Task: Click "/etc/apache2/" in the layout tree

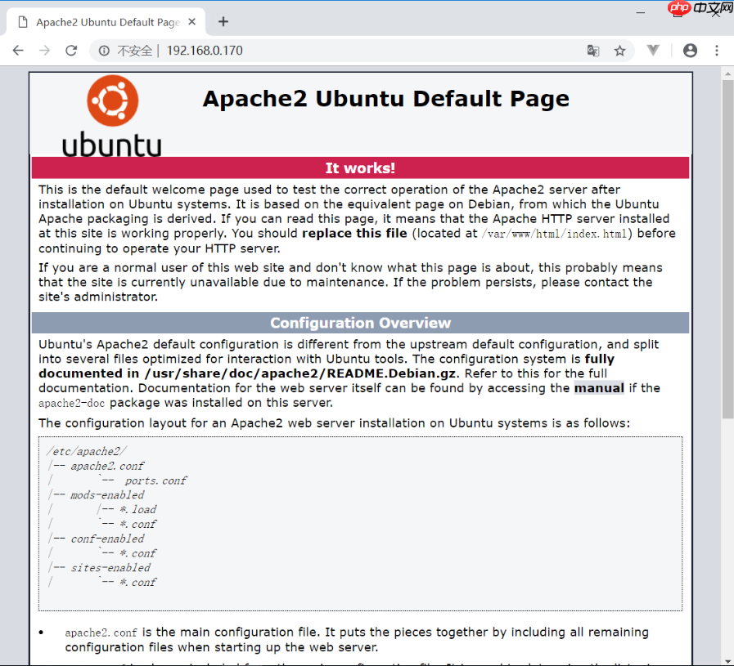Action: (87, 451)
